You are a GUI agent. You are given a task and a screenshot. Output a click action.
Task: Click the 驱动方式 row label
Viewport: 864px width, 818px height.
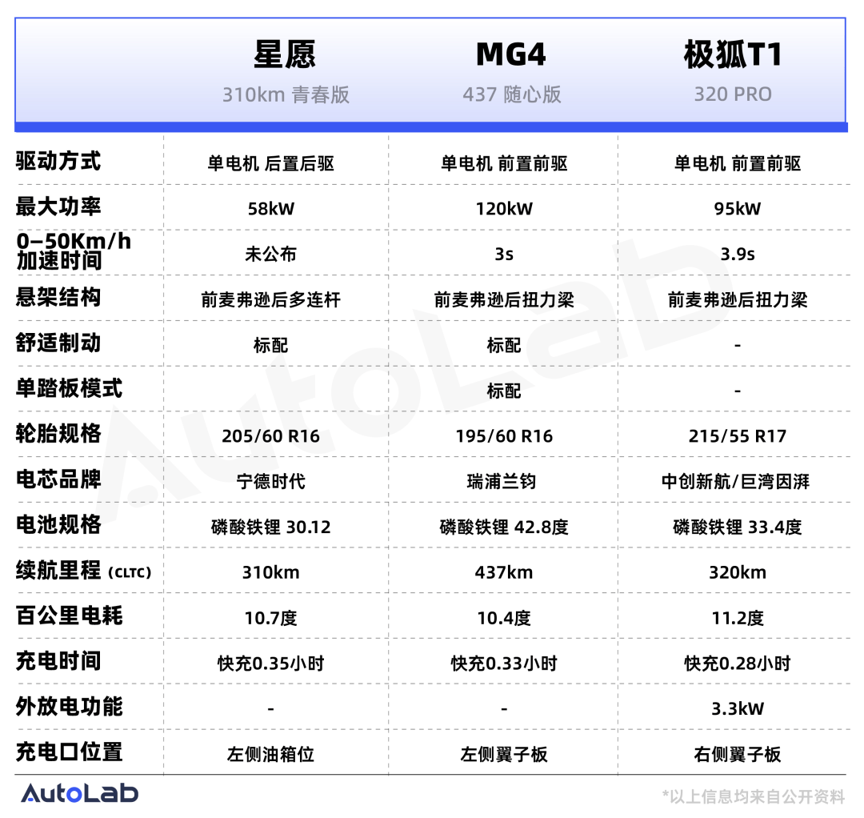point(58,162)
